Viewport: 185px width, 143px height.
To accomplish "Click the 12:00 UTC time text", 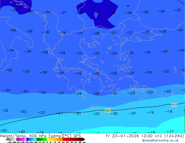I will point(152,136).
